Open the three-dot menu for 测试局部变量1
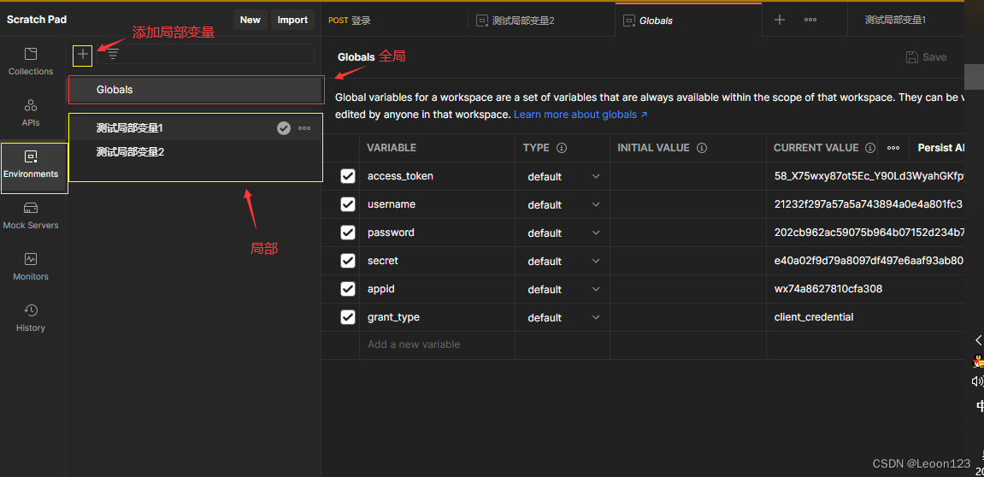Screen dimensions: 984x477 [304, 128]
